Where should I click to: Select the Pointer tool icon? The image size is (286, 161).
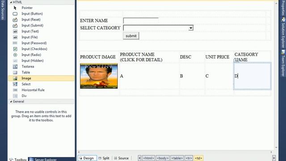(x=15, y=8)
